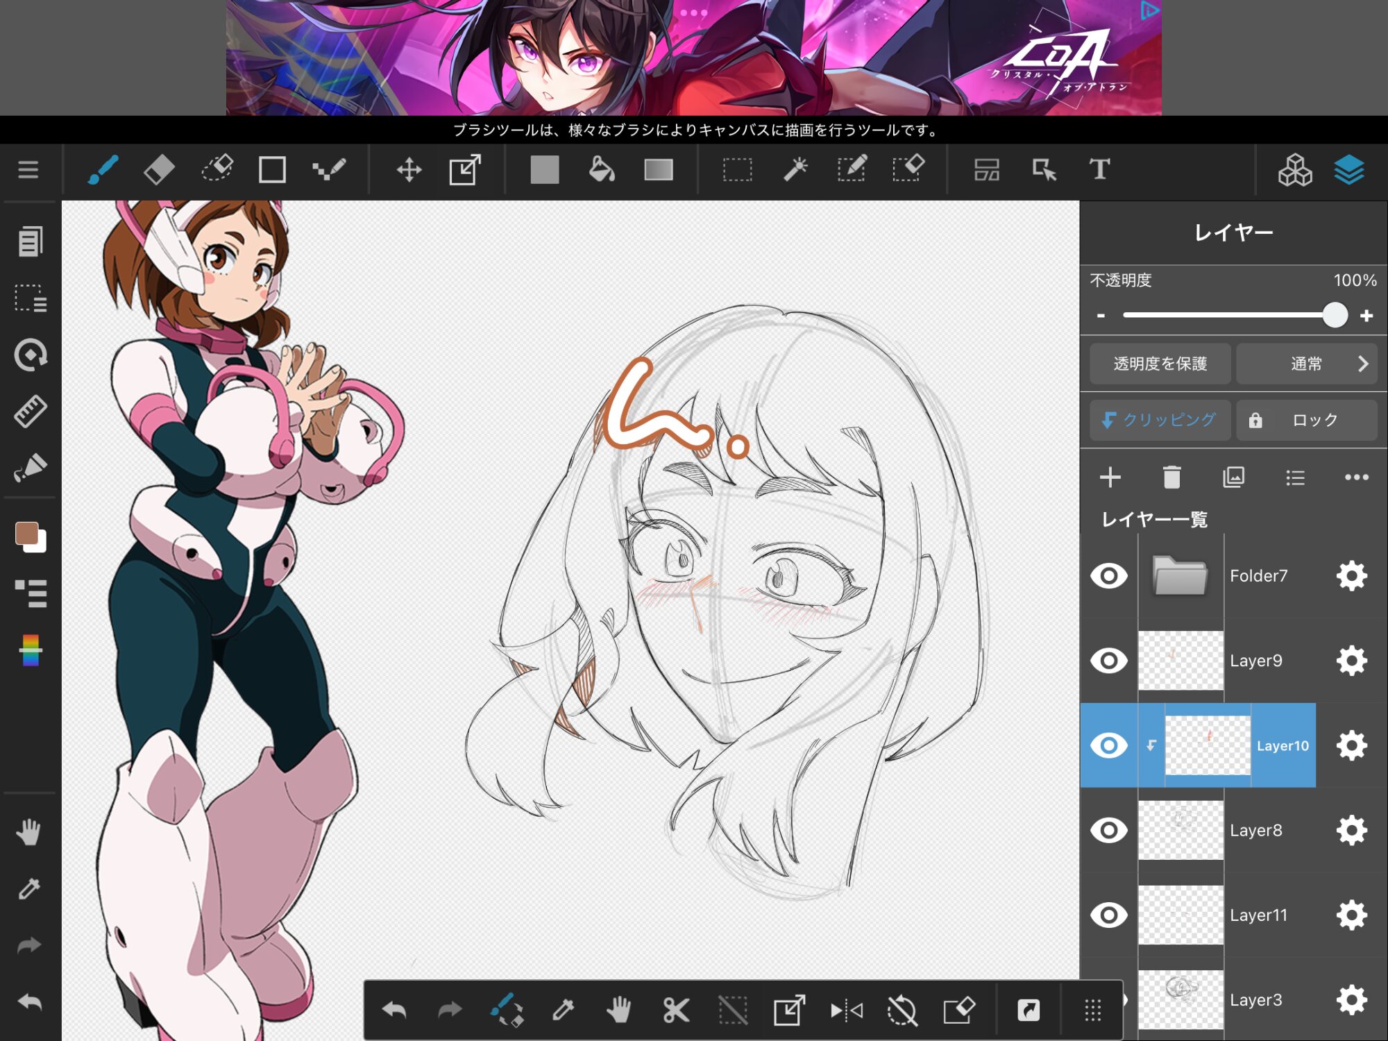Screen dimensions: 1388x1041
Task: Click the add image layer icon
Action: (x=1233, y=477)
